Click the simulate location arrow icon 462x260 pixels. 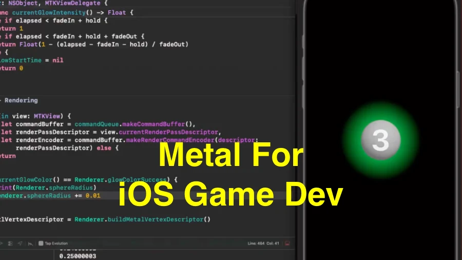[20, 244]
